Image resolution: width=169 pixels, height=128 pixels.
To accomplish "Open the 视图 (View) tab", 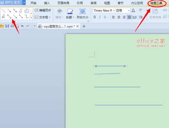I will pyautogui.click(x=107, y=3).
